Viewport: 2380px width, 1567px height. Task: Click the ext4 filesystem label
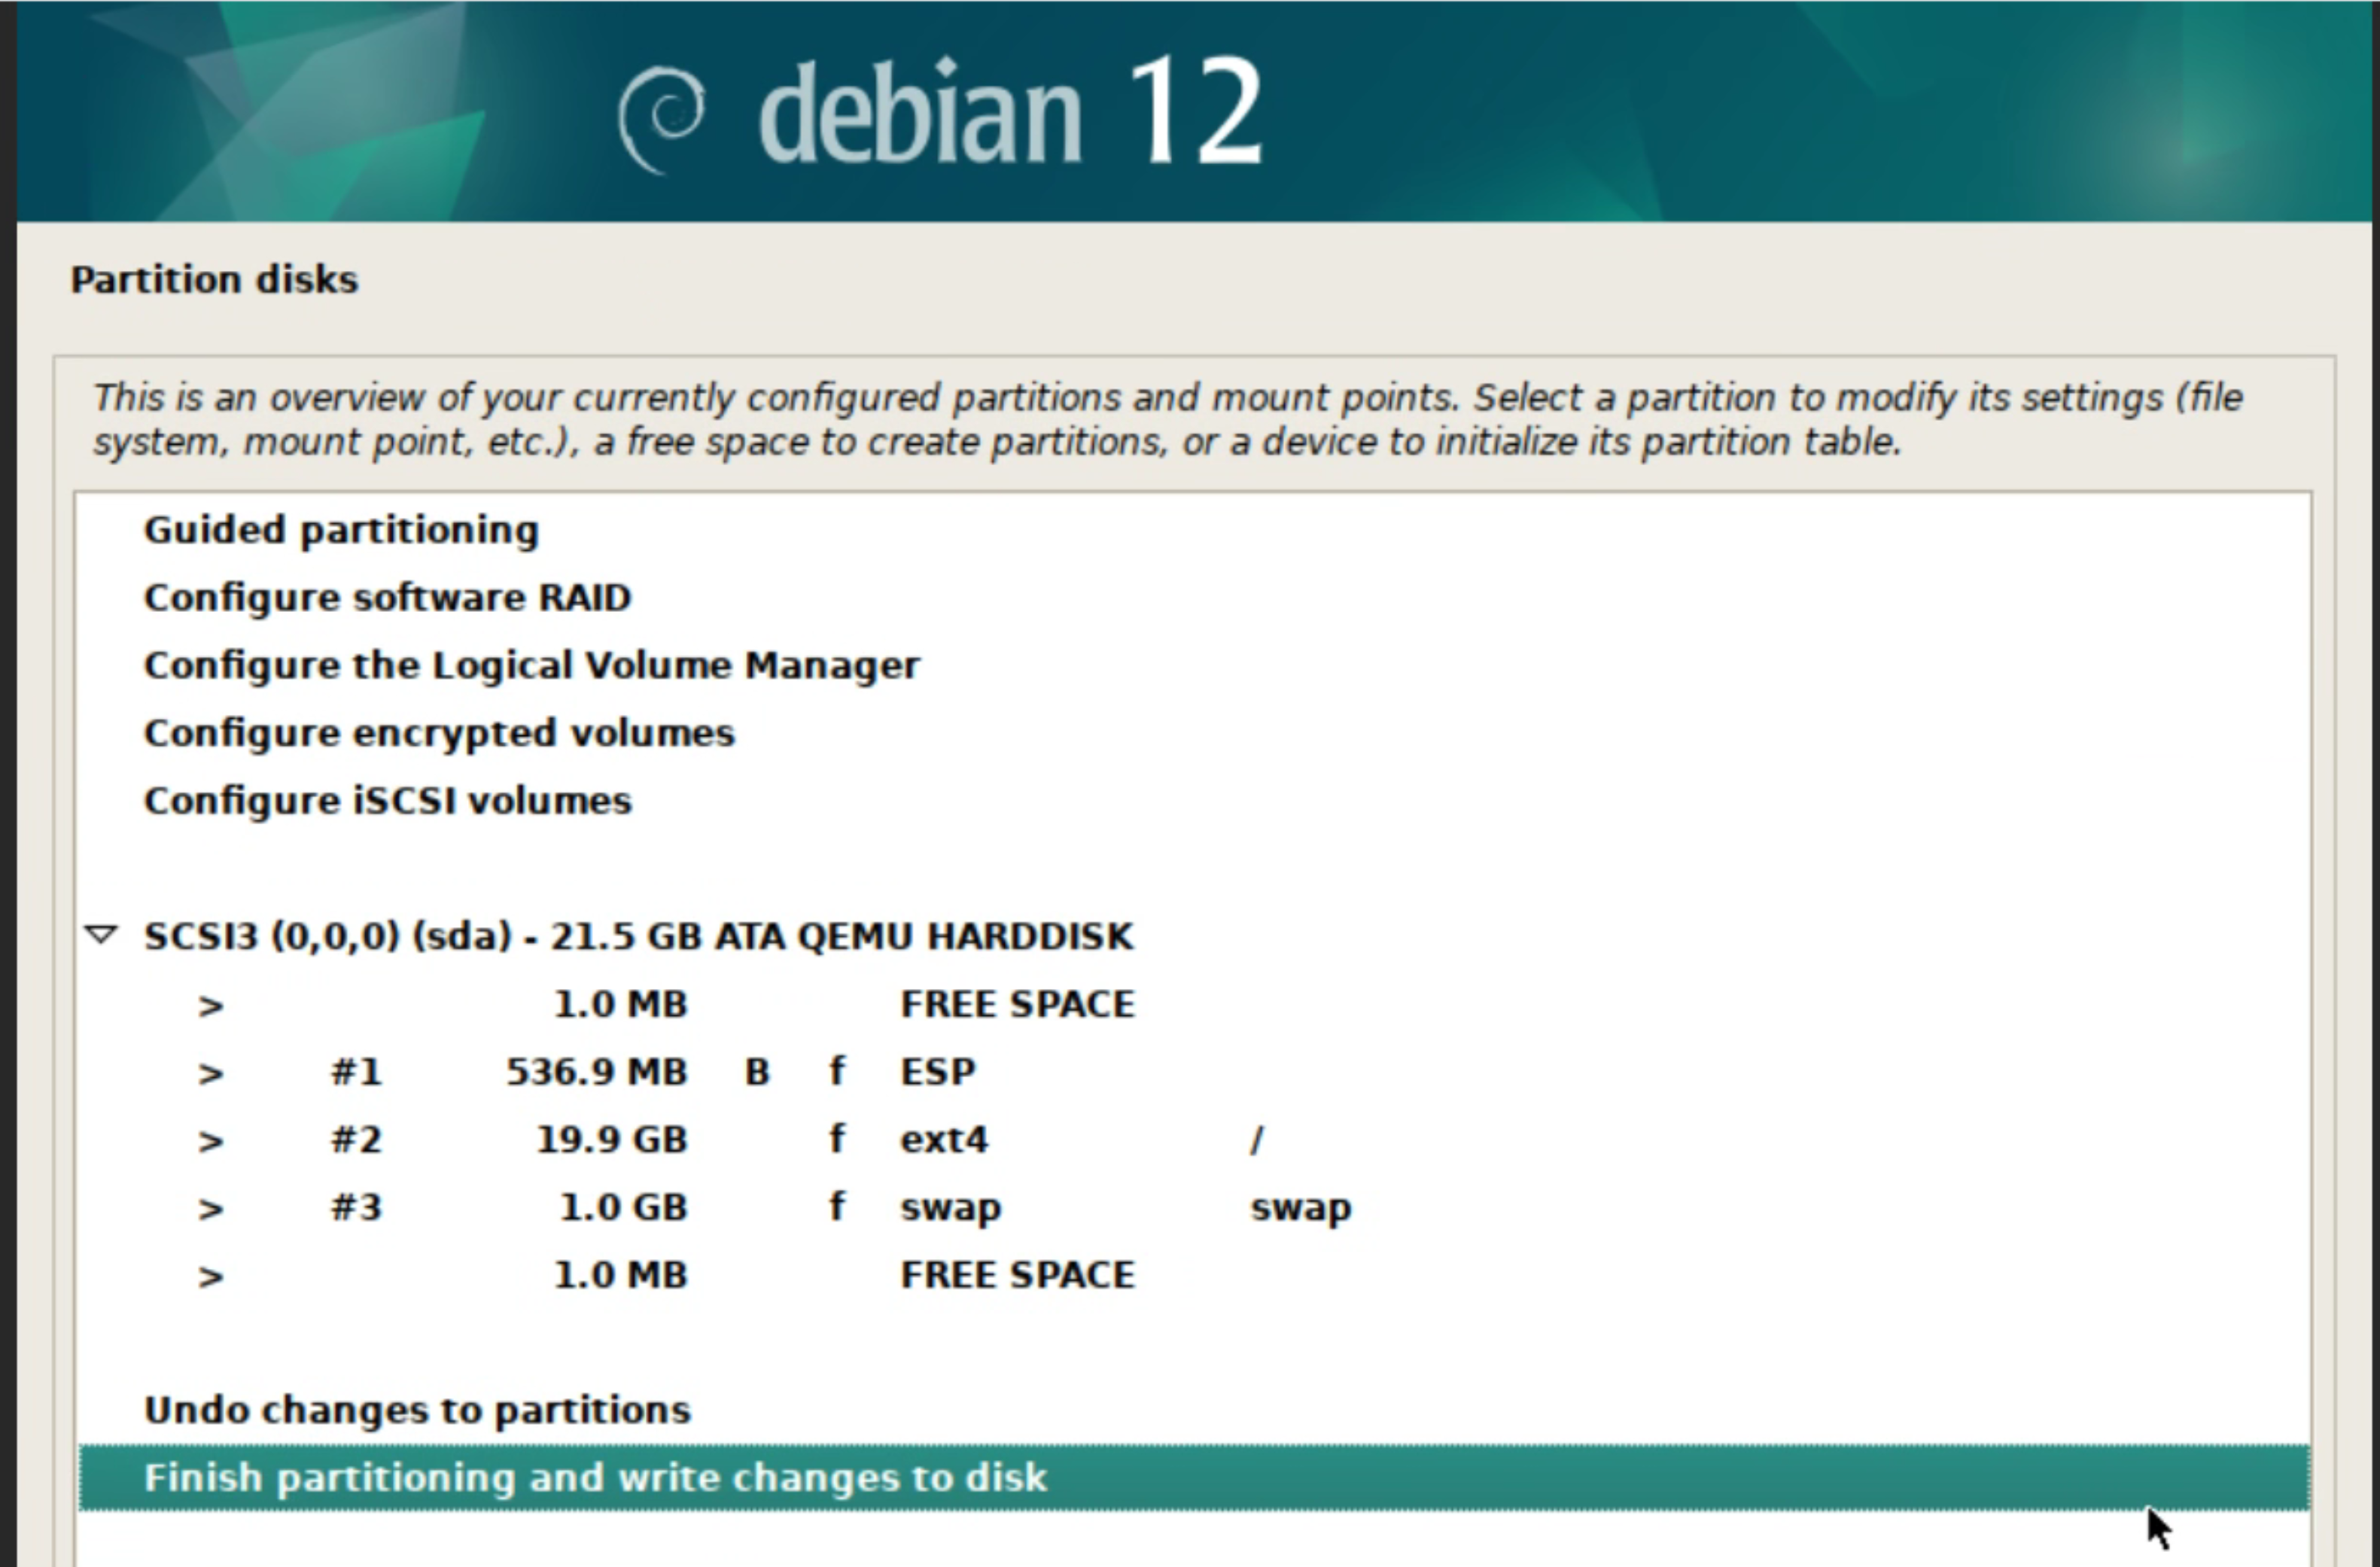coord(944,1140)
